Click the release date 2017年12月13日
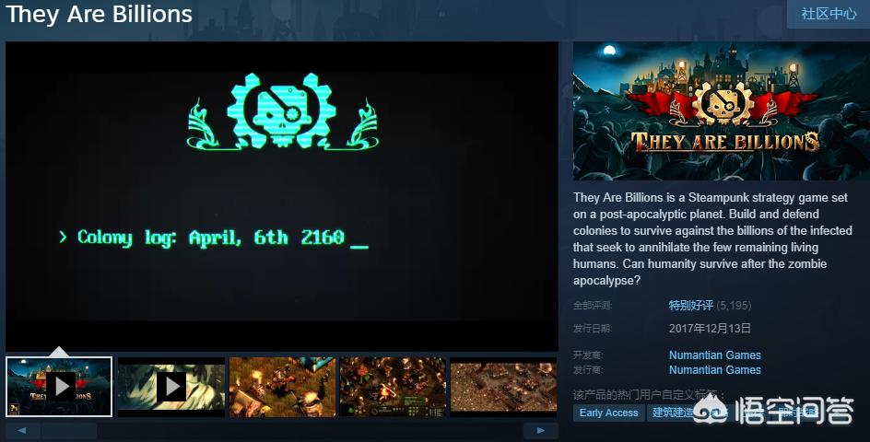870x442 pixels. (x=710, y=329)
